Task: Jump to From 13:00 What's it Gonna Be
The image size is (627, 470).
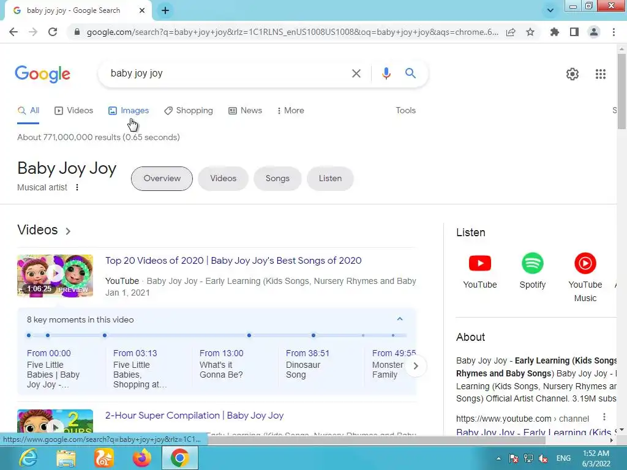Action: coord(221,364)
